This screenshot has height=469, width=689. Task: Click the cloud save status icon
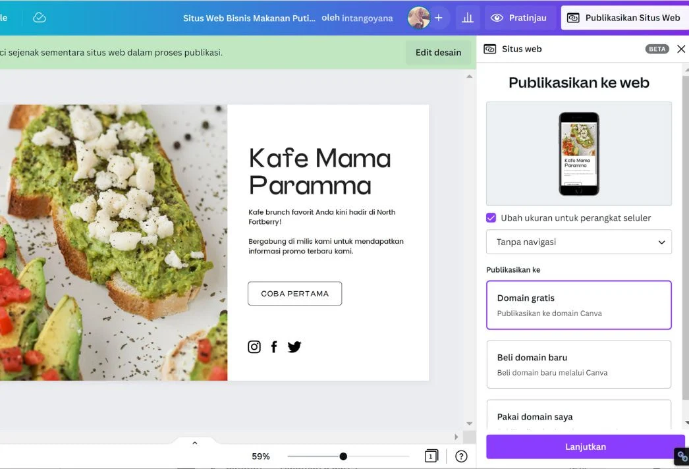[39, 18]
